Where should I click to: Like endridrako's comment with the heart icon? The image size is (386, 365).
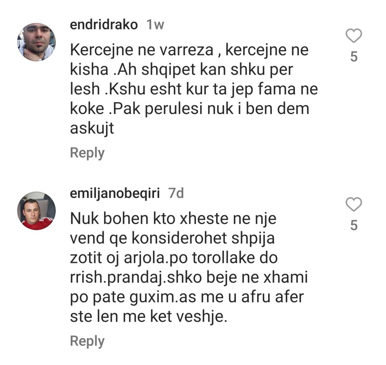point(354,37)
